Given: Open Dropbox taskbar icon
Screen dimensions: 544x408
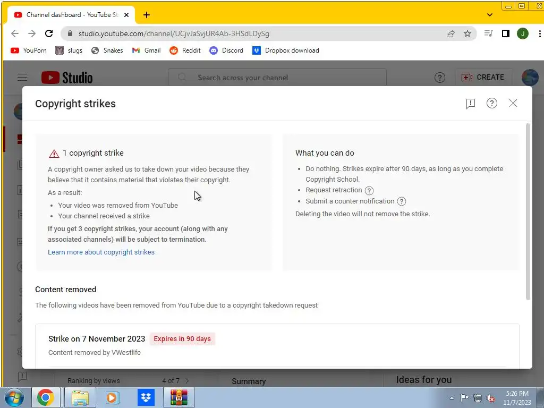Looking at the screenshot, I should (146, 397).
